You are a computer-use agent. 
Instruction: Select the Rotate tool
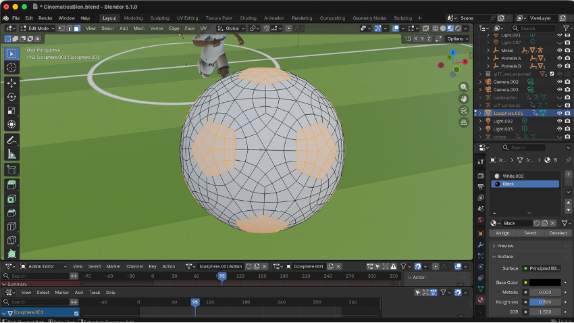[x=11, y=97]
